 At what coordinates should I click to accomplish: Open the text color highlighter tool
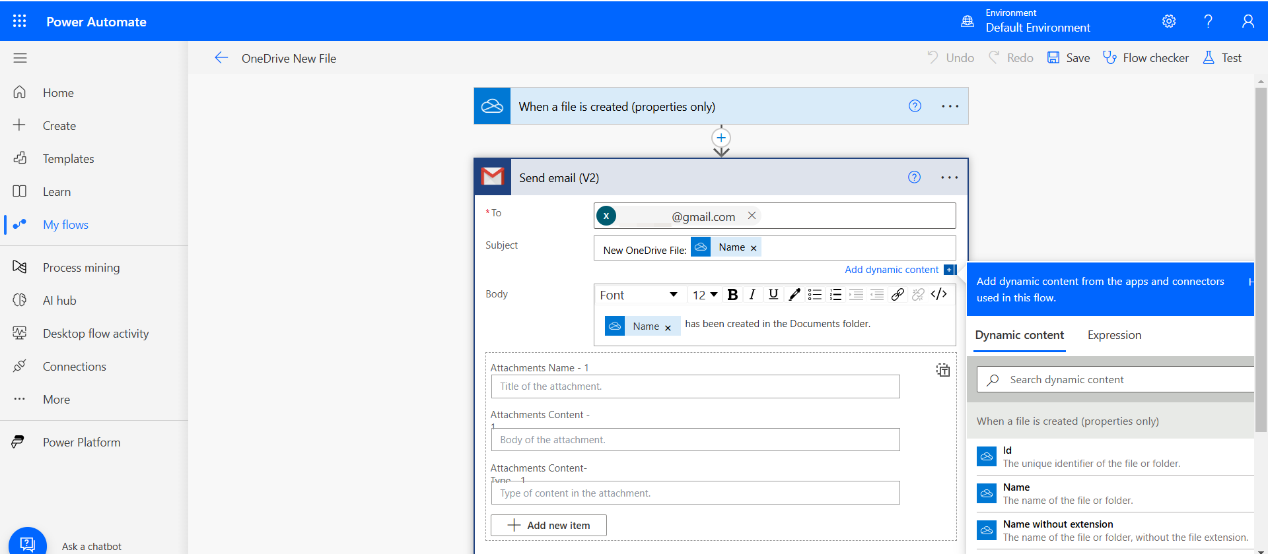794,295
